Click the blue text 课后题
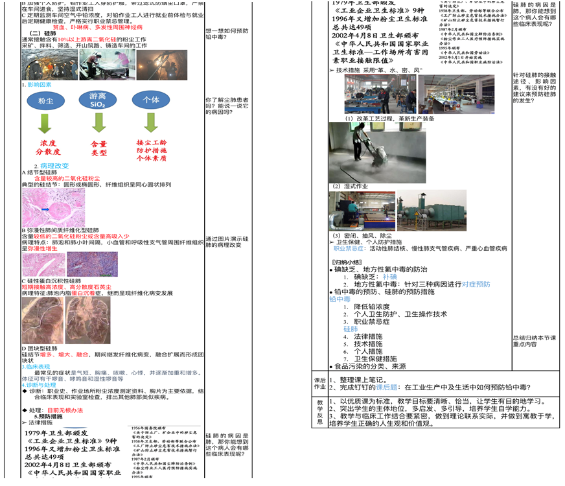The image size is (565, 486). tap(387, 388)
